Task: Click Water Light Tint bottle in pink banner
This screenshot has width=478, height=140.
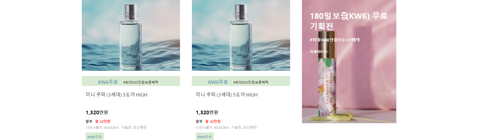Action: [327, 76]
